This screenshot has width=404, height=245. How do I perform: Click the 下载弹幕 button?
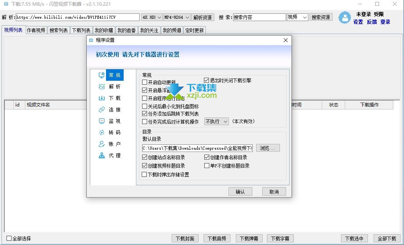pos(249,238)
